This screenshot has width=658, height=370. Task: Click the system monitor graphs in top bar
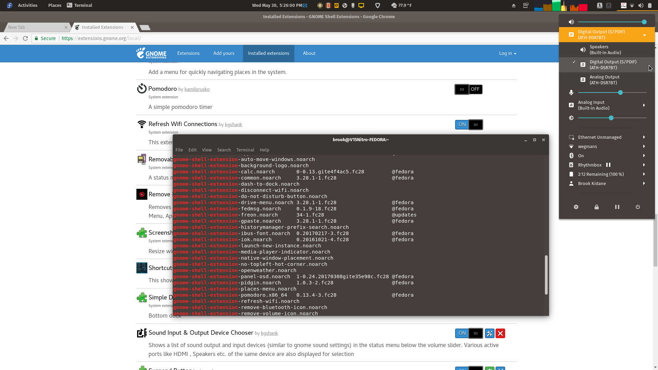point(561,5)
